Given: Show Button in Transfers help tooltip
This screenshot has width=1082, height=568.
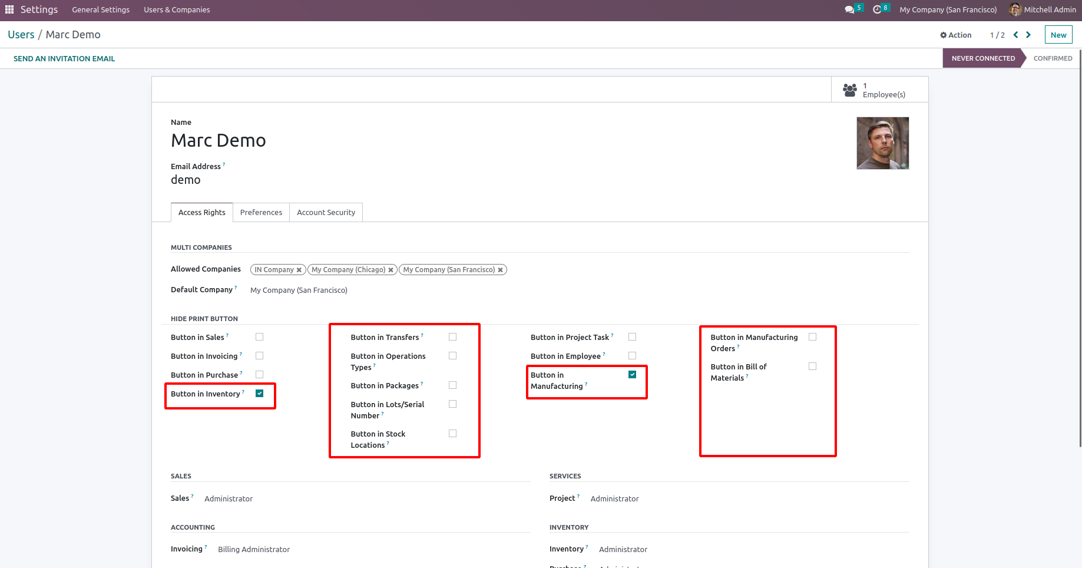Looking at the screenshot, I should 422,335.
